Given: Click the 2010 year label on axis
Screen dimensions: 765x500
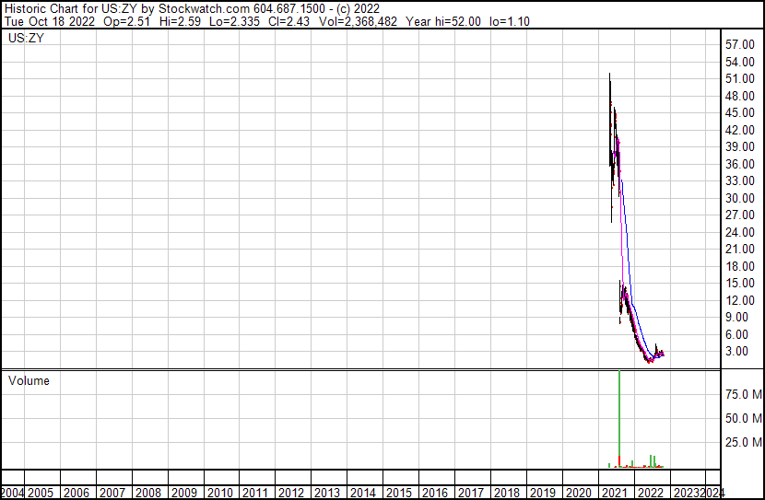Looking at the screenshot, I should click(x=219, y=493).
